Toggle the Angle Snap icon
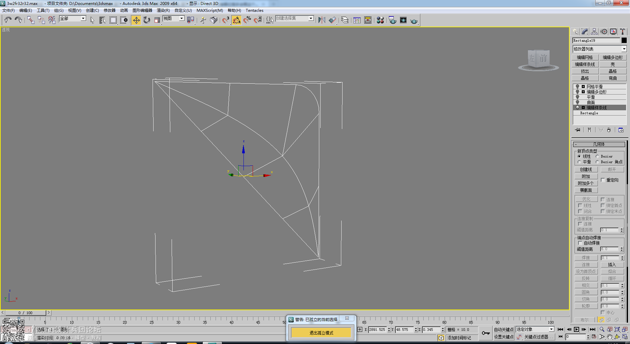Image resolution: width=630 pixels, height=344 pixels. 237,20
